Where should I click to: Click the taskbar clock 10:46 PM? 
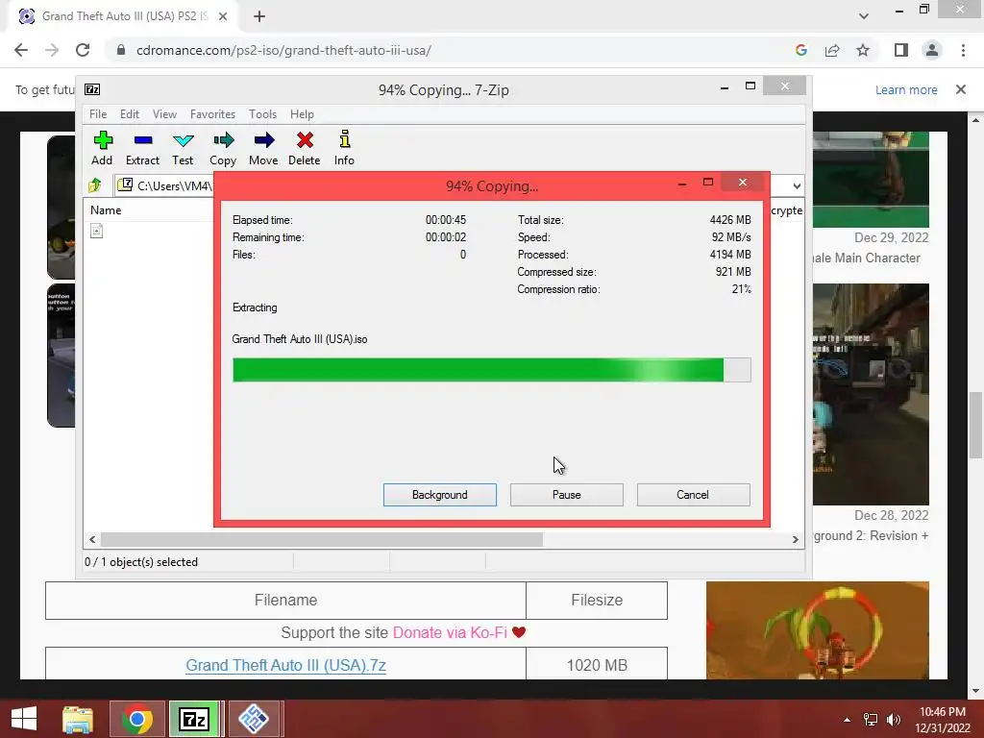pyautogui.click(x=942, y=712)
